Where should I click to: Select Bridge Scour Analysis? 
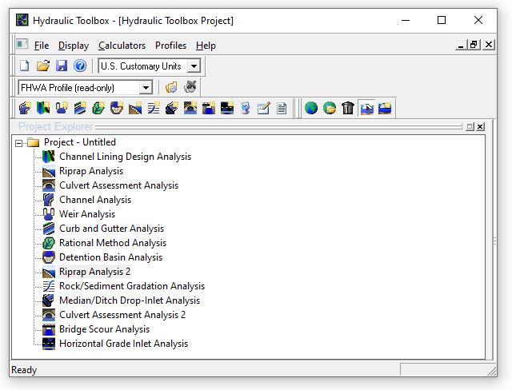coord(104,329)
